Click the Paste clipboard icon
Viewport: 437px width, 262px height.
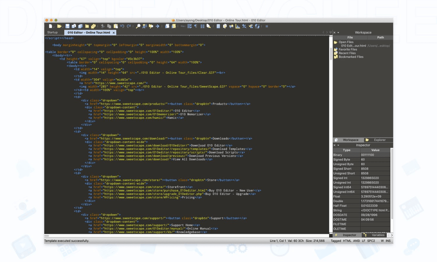point(116,26)
